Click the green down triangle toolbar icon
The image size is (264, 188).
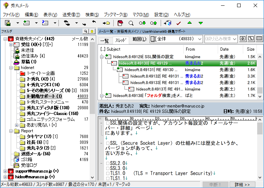201,23
